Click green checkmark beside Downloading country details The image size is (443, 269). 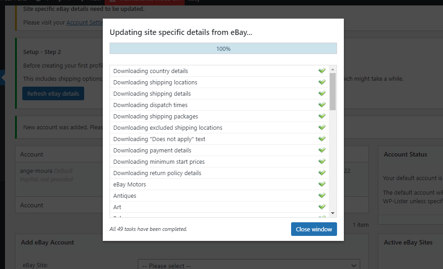tap(322, 71)
